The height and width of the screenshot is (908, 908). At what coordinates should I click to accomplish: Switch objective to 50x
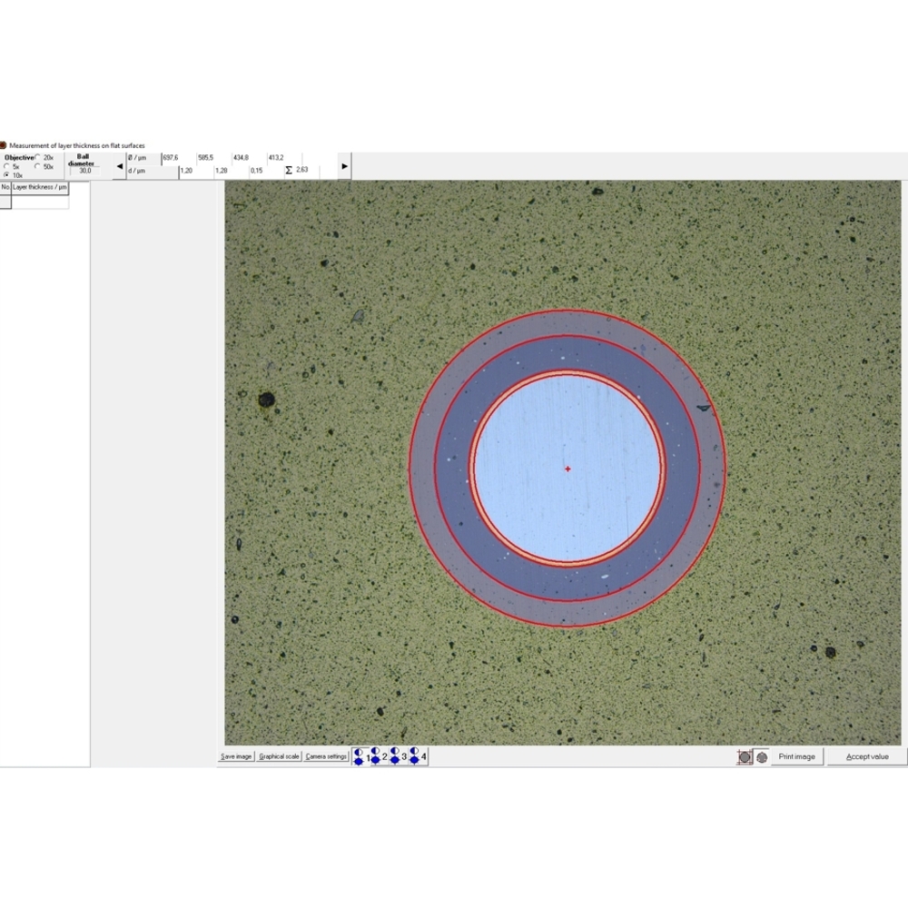coord(37,167)
